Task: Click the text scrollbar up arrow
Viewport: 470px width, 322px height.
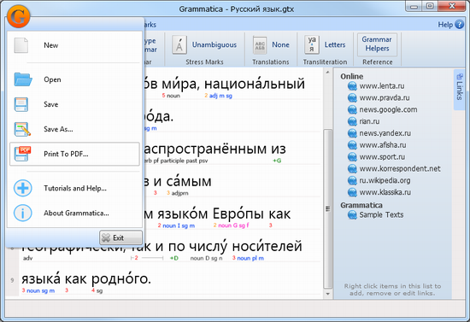Action: 327,73
